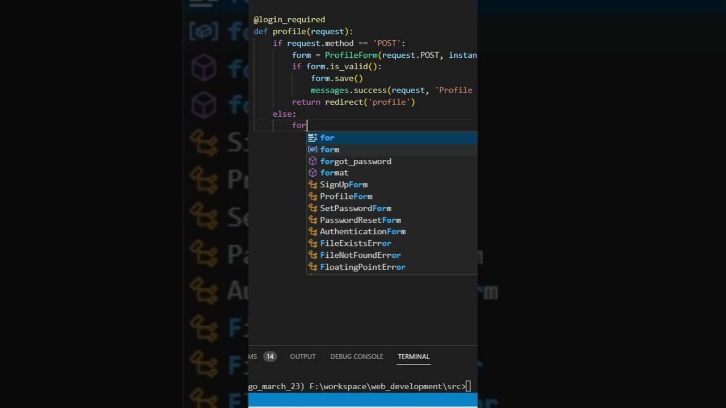Screen dimensions: 726x408
Task: Click class icon beside AuthenticationForm
Action: (x=313, y=232)
